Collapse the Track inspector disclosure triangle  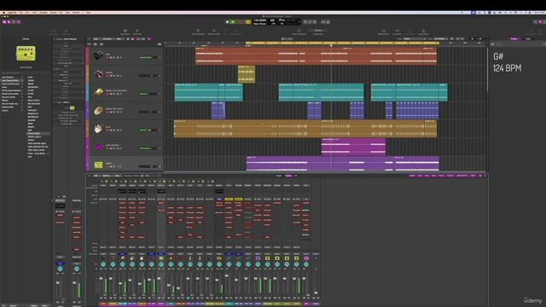click(55, 102)
